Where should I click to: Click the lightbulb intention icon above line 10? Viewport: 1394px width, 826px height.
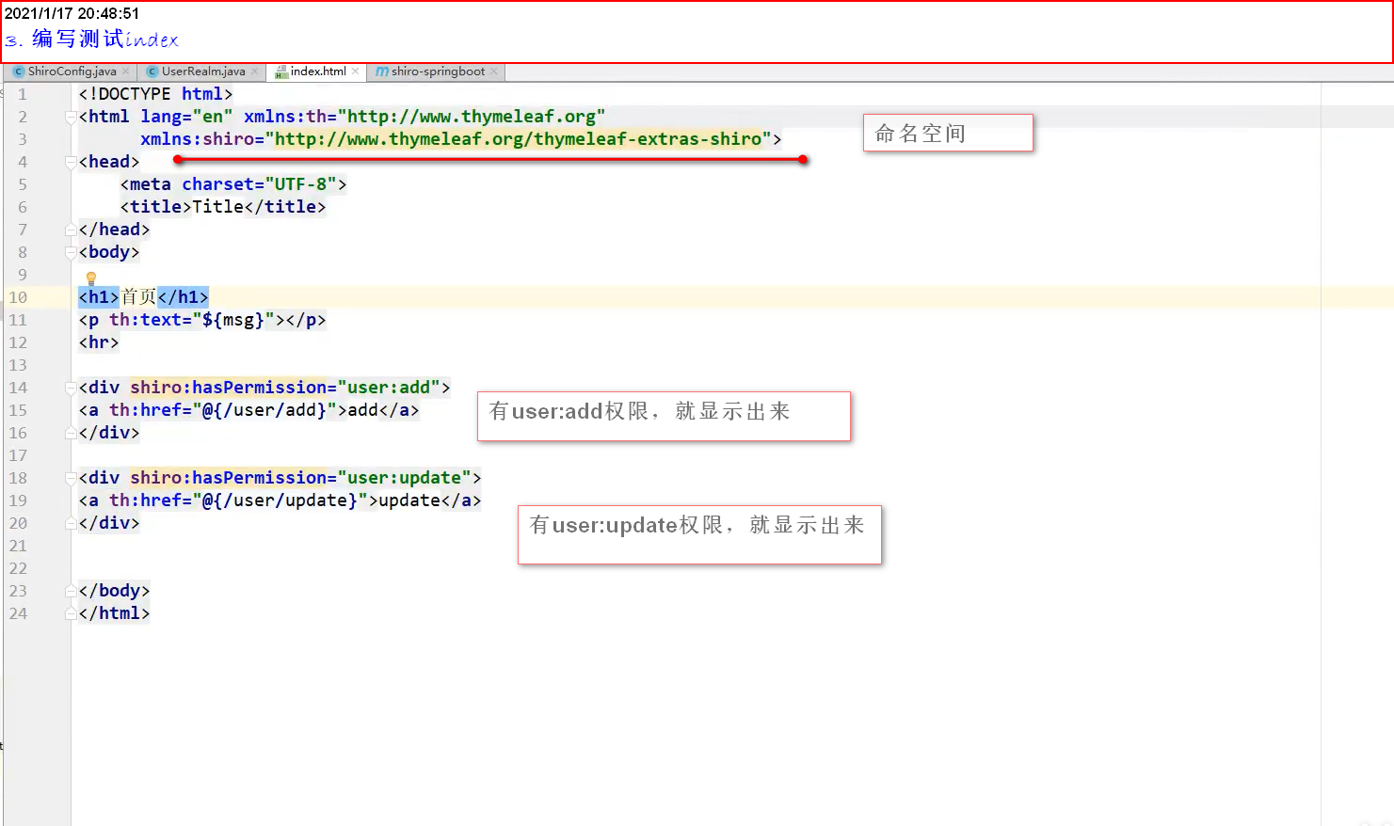(x=91, y=278)
